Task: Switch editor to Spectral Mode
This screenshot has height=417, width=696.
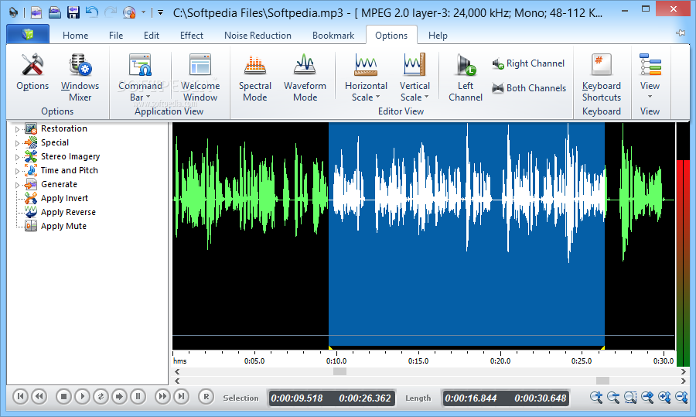Action: (254, 77)
